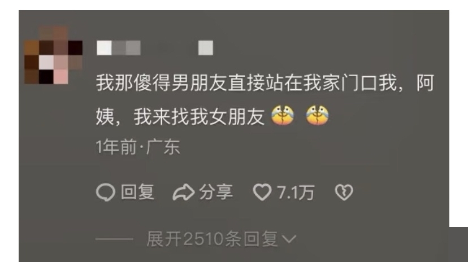The height and width of the screenshot is (262, 468).
Task: Like the comment with the heart icon
Action: [x=262, y=192]
